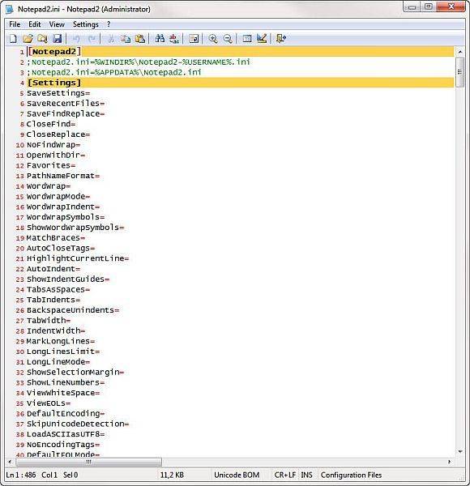Click the 'IndentWidth=' line
This screenshot has width=470, height=486.
point(56,330)
